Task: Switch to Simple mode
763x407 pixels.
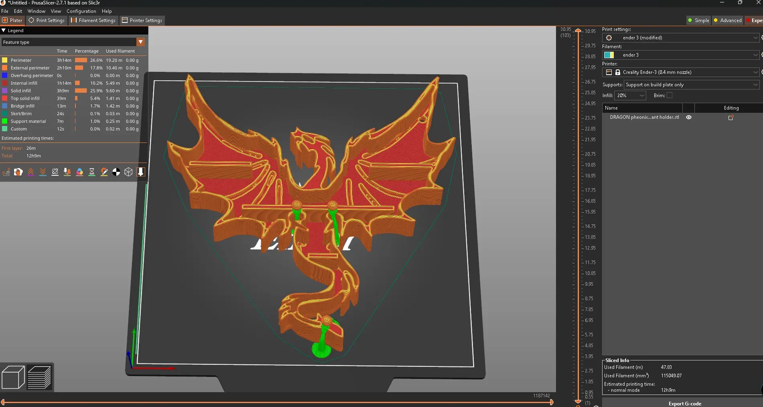Action: click(698, 20)
